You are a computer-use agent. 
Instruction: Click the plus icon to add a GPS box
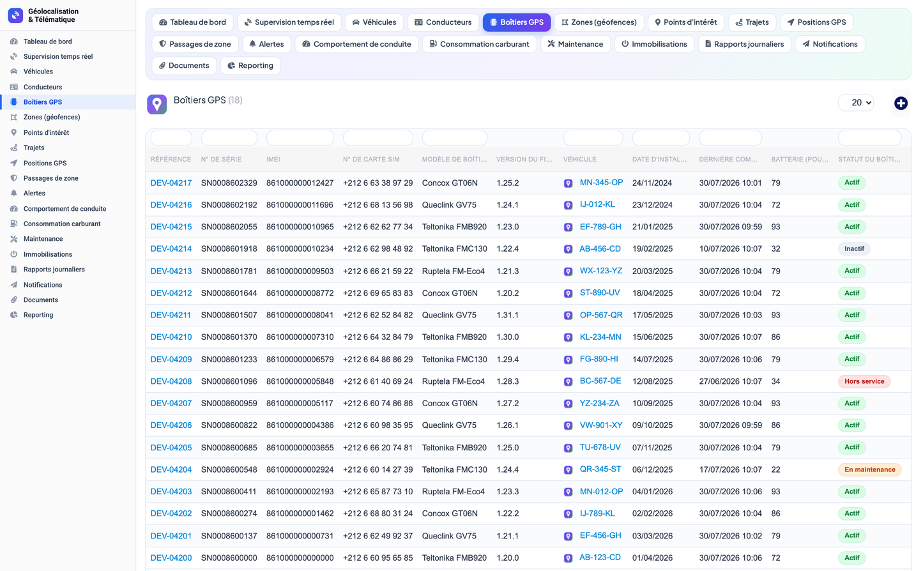pyautogui.click(x=901, y=103)
